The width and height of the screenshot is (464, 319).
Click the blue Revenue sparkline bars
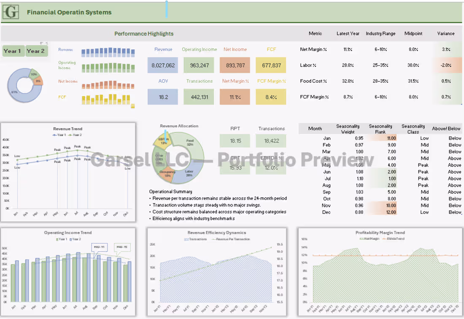(x=108, y=52)
